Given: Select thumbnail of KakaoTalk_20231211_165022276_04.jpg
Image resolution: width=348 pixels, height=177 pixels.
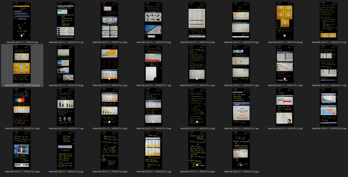Looking at the screenshot, I should (197, 21).
